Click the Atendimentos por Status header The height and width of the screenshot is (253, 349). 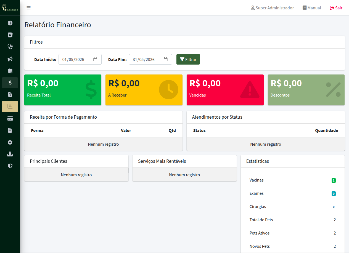click(266, 117)
